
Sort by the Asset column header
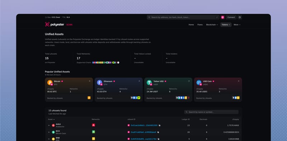pyautogui.click(x=51, y=119)
